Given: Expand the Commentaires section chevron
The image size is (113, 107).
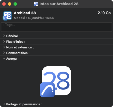Looking at the screenshot, I should coord(4,53).
